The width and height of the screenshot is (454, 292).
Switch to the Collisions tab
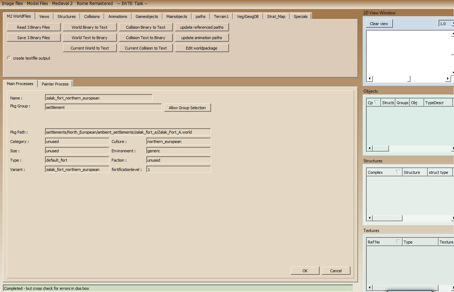click(x=92, y=17)
